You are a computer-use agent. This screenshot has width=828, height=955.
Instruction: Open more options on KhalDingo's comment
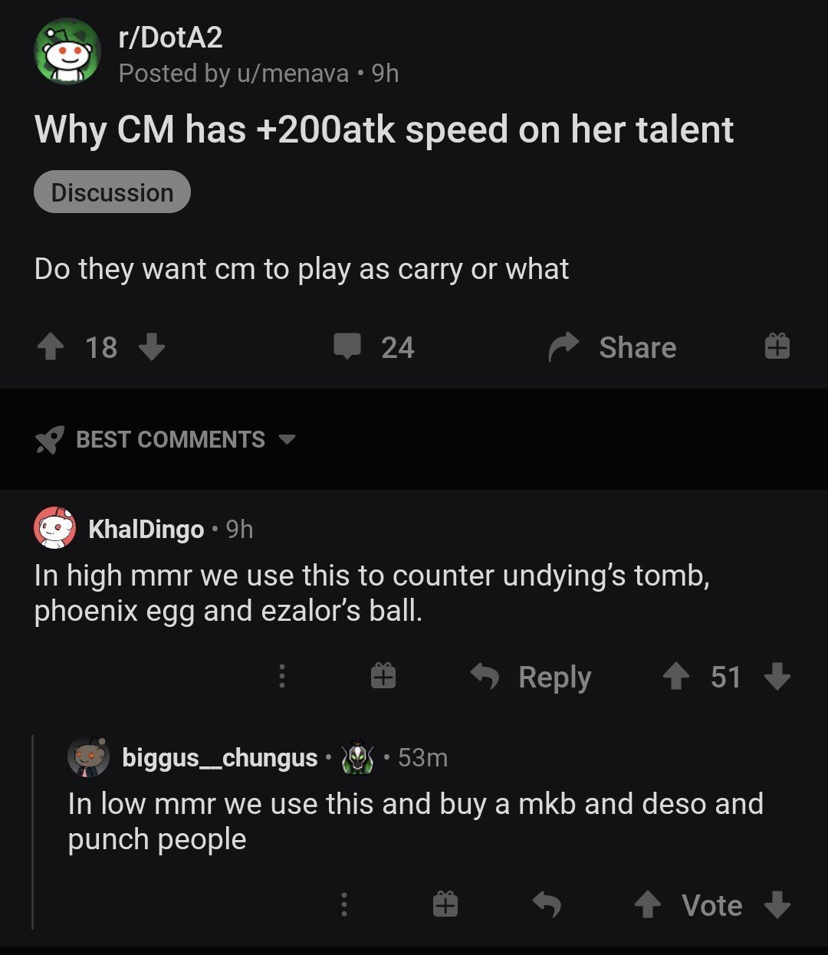282,676
